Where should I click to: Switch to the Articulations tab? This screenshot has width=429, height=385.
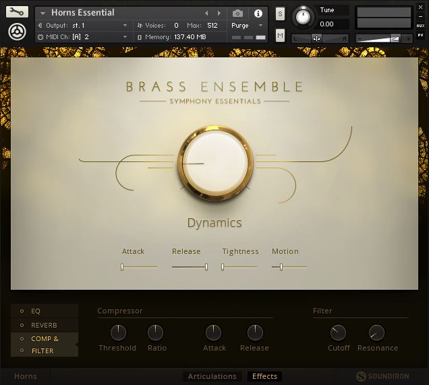tap(212, 376)
